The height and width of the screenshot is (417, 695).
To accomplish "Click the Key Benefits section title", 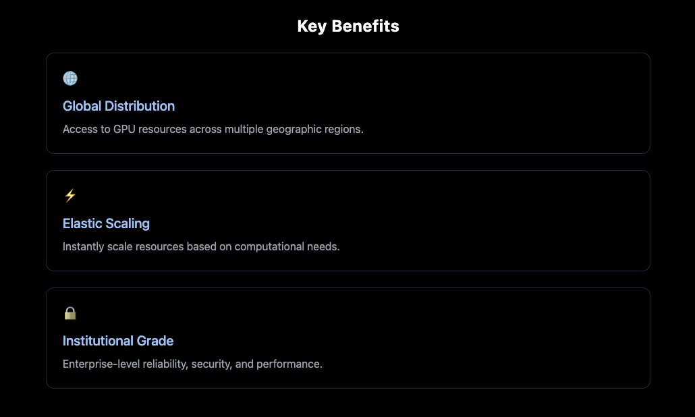I will [347, 26].
